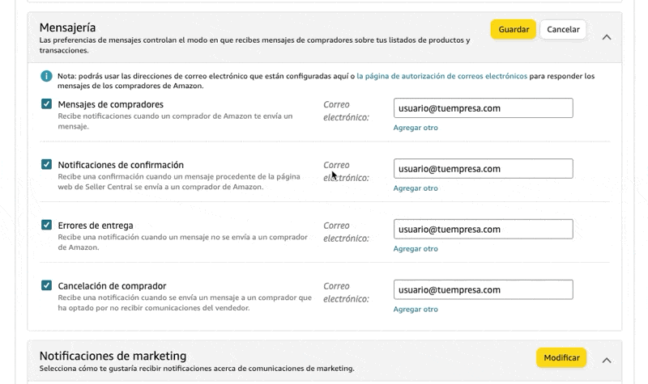This screenshot has height=384, width=648.
Task: Uncheck Mensajes de compradores checkbox
Action: (x=46, y=104)
